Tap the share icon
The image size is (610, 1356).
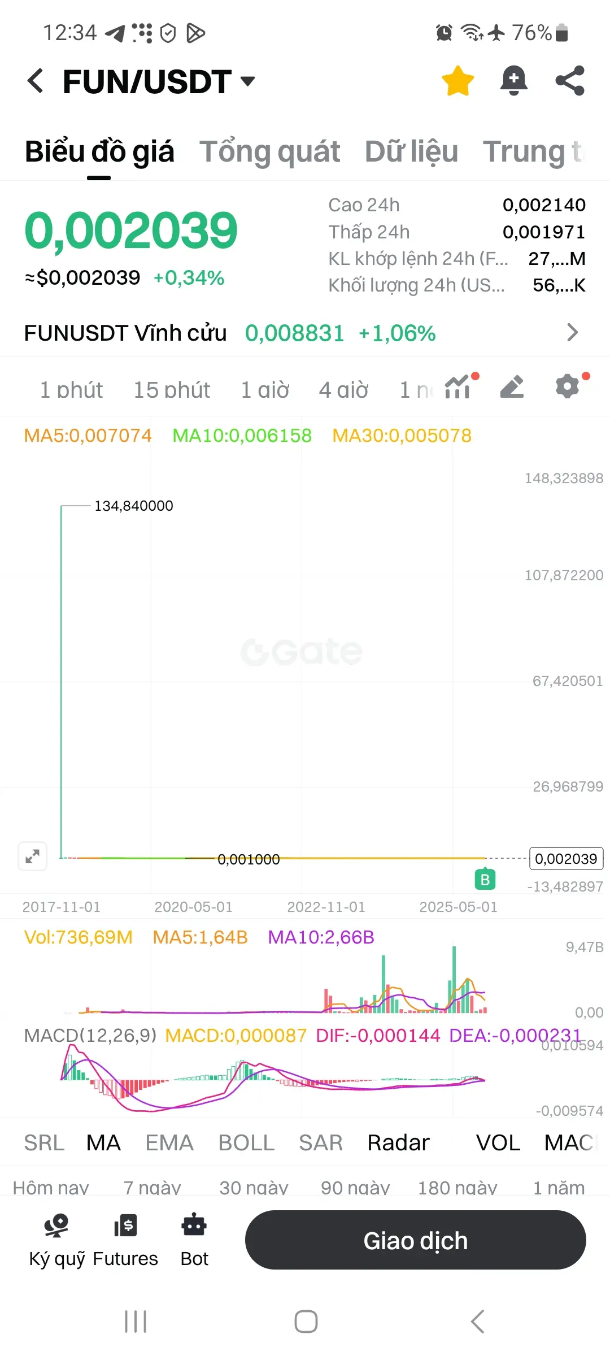(x=570, y=81)
